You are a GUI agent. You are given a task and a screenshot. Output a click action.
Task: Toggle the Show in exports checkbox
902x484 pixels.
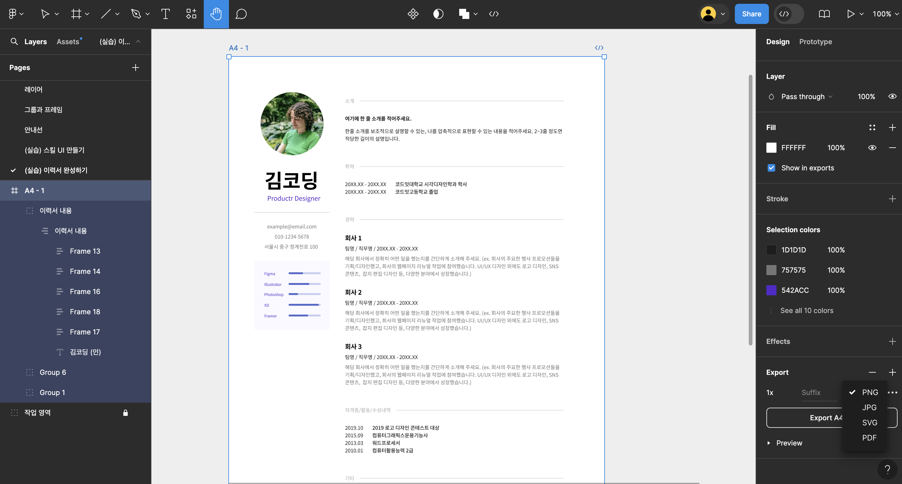pyautogui.click(x=771, y=168)
